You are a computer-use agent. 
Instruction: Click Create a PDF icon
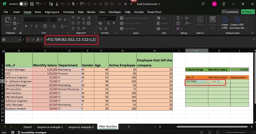[x=225, y=22]
